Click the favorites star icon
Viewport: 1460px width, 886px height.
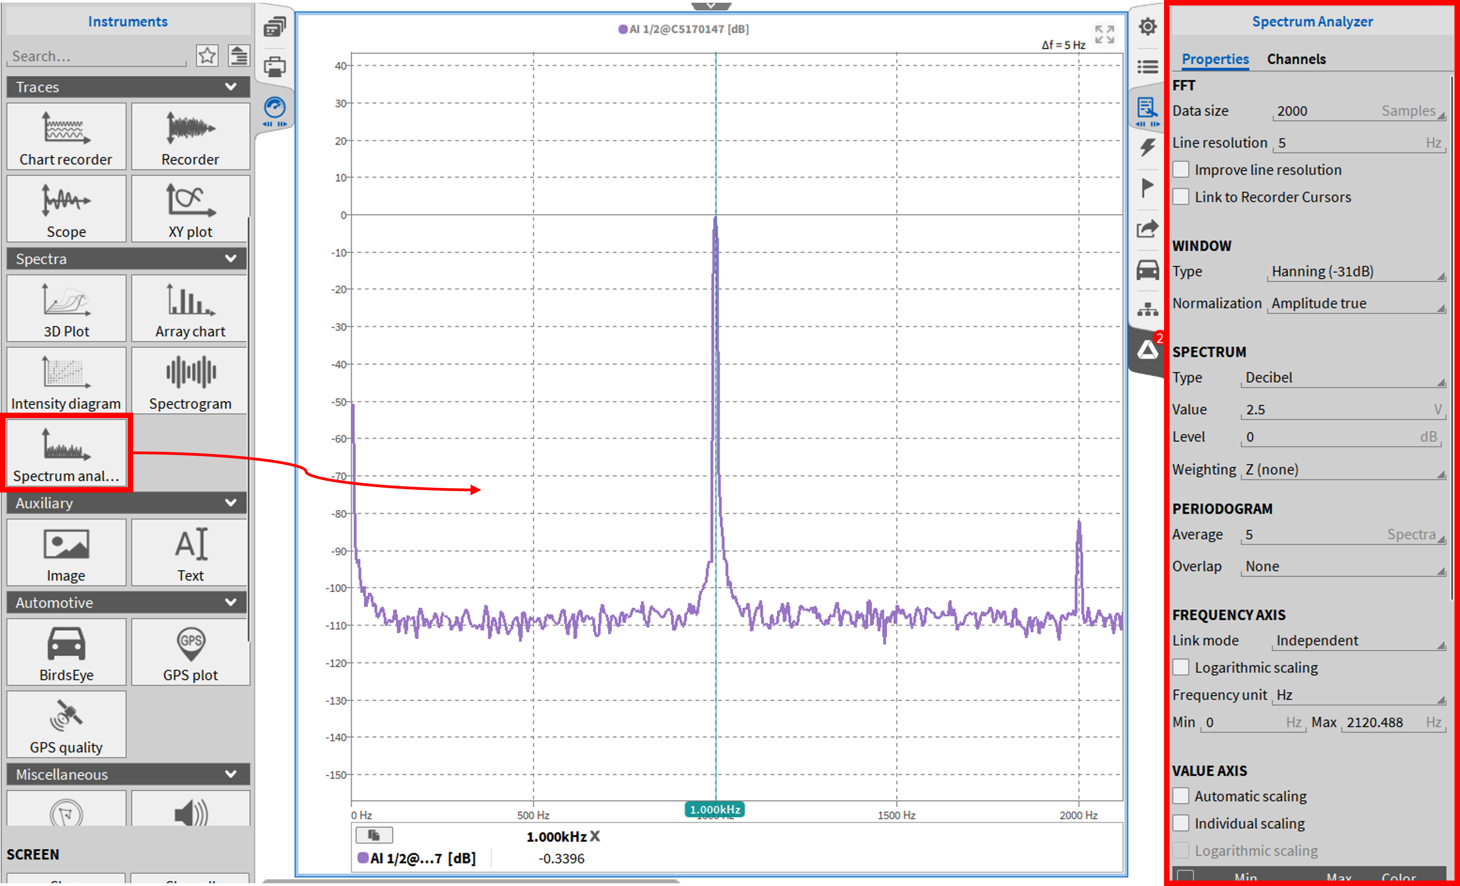click(x=207, y=56)
